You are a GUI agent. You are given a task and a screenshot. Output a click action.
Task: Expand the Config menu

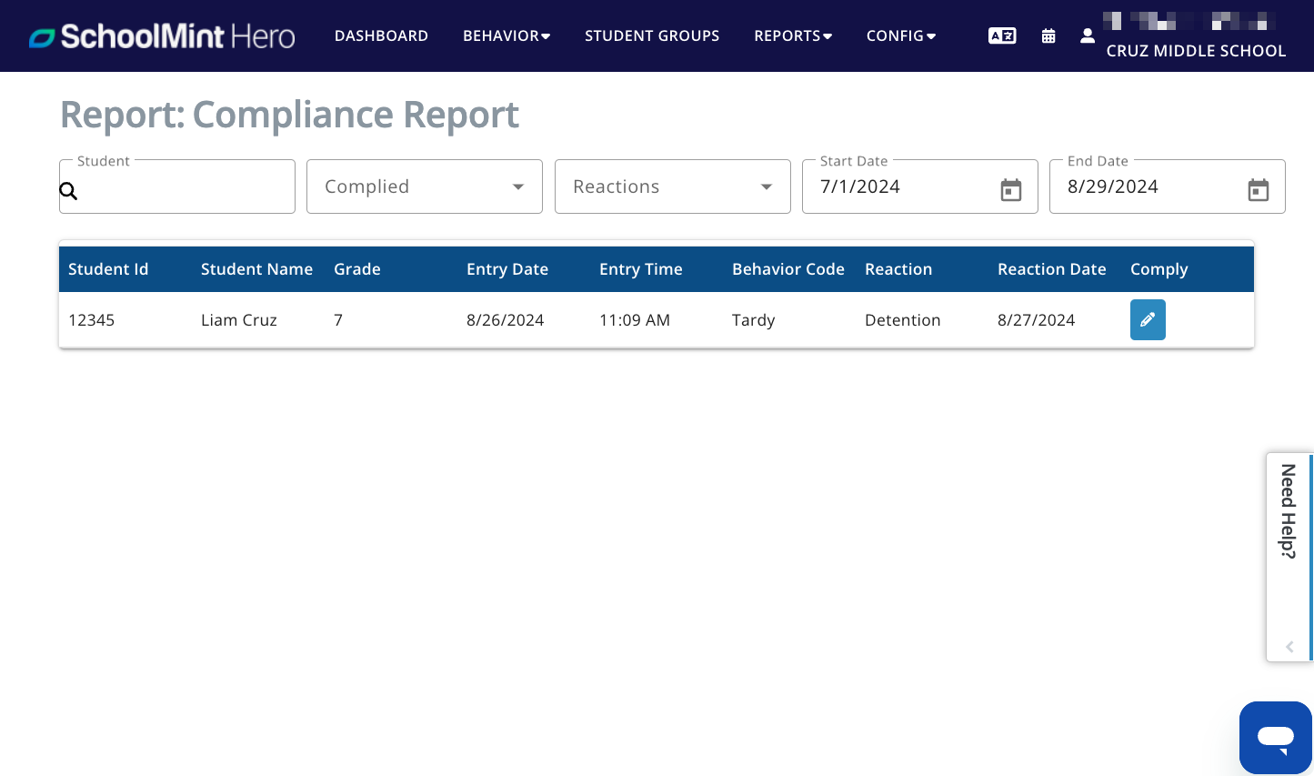901,35
